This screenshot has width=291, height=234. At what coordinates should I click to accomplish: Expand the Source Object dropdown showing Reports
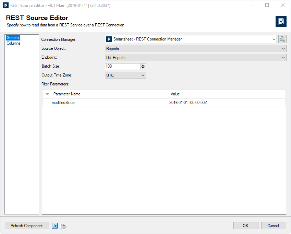click(x=283, y=48)
